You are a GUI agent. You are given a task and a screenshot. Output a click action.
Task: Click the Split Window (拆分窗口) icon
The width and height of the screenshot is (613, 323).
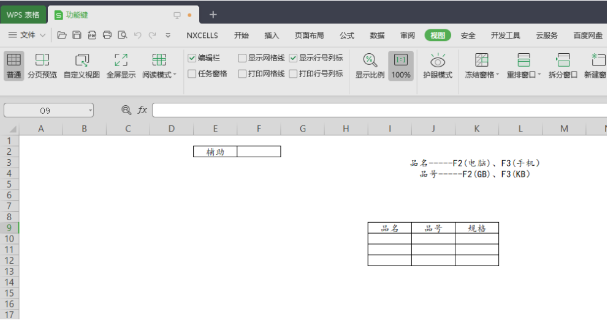tap(563, 65)
